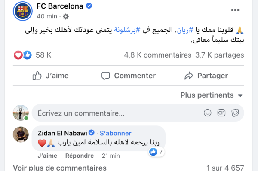258x171 pixels.
Task: Click the Partager button
Action: [206, 76]
